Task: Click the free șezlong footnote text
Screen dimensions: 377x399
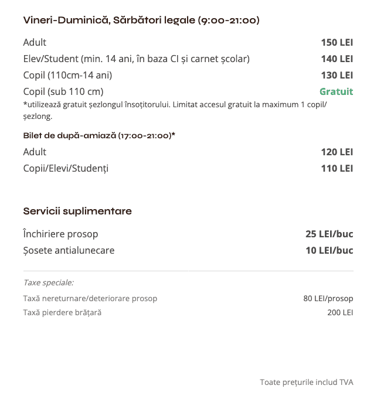Action: tap(175, 110)
